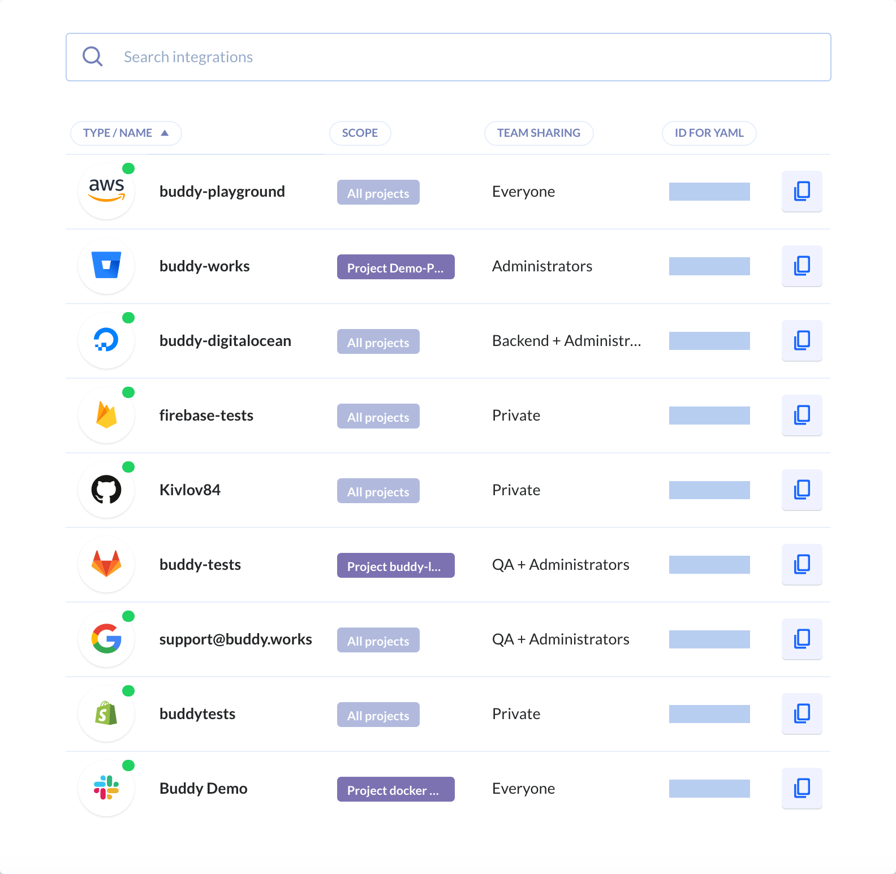
Task: Click the Project Demo-P... scope badge
Action: click(396, 267)
